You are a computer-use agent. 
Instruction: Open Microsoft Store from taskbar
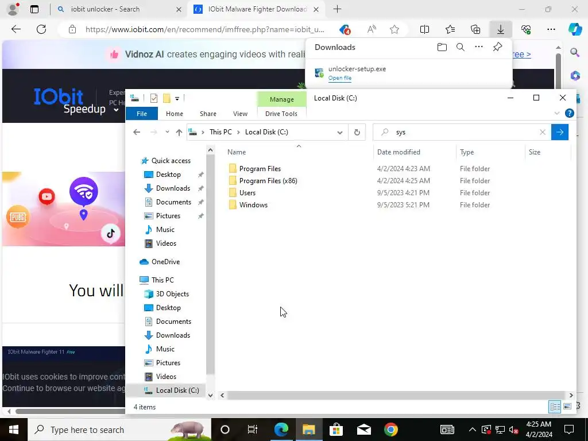point(336,430)
